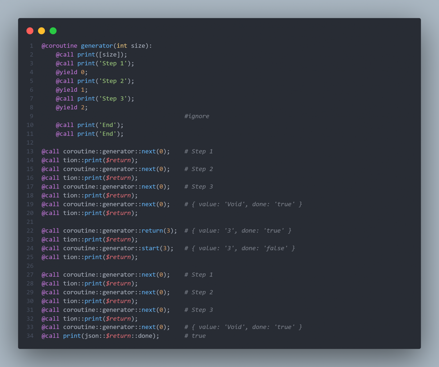
Task: Click 'tion::print' on line 20
Action: pos(83,213)
